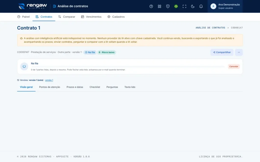The height and width of the screenshot is (162, 260).
Task: Click the shield security icon
Action: pyautogui.click(x=168, y=6)
